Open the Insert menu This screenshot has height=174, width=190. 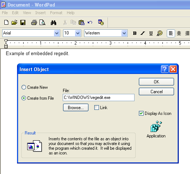click(x=41, y=13)
